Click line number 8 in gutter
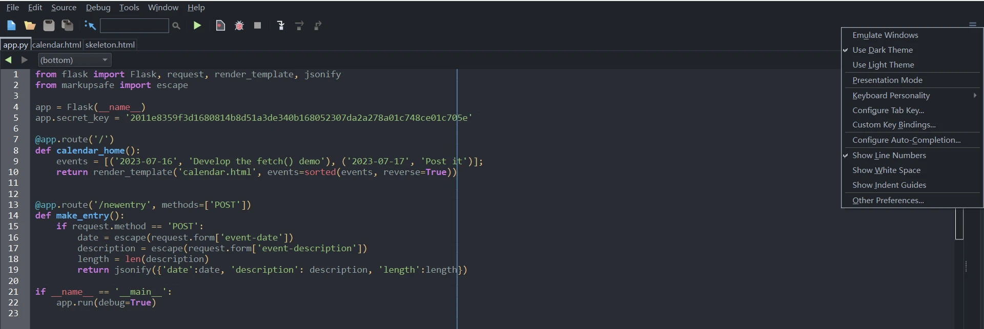984x329 pixels. click(x=15, y=150)
